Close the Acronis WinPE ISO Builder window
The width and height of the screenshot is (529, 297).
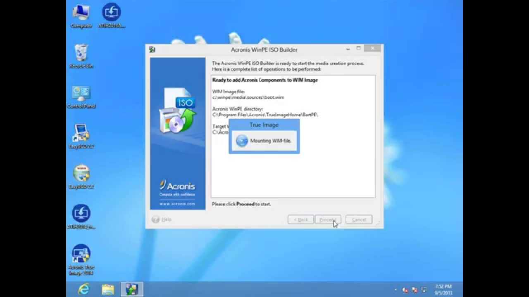(x=372, y=48)
